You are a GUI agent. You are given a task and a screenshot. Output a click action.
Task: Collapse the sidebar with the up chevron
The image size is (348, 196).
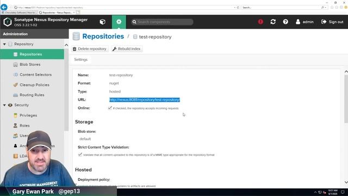pyautogui.click(x=66, y=45)
